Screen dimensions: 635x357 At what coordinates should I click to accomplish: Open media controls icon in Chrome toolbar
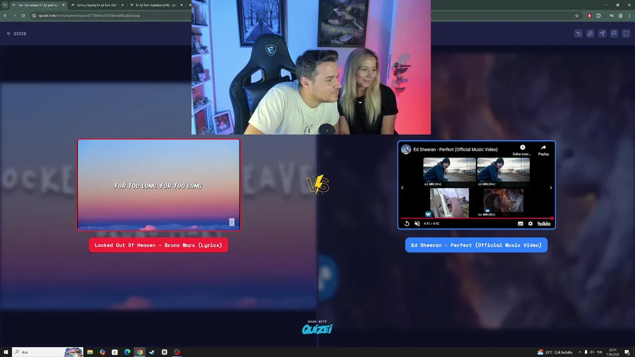click(x=612, y=15)
